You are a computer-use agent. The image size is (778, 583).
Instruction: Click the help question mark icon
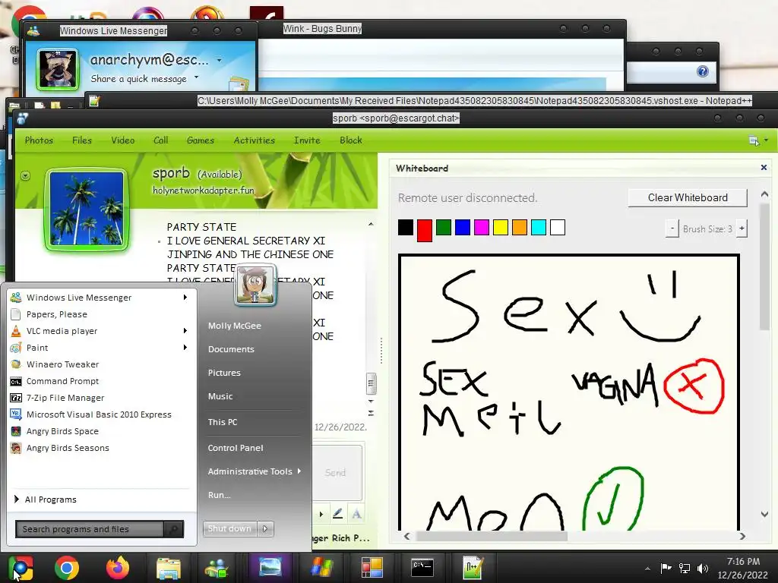click(703, 71)
